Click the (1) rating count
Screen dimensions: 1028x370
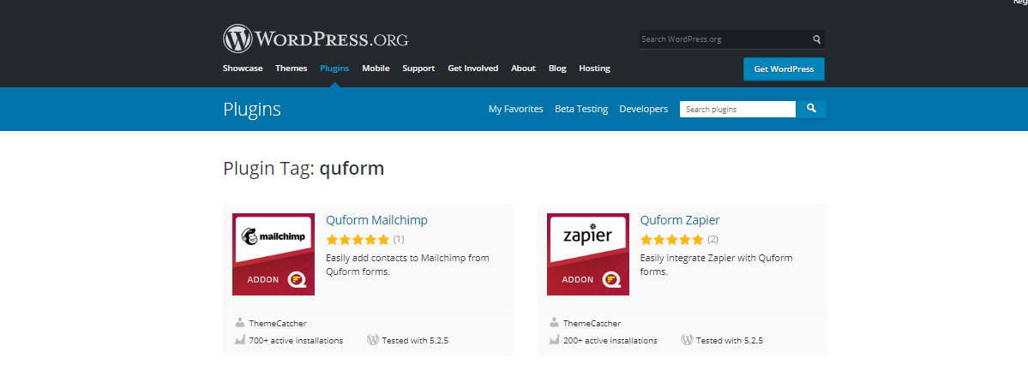[x=399, y=239]
